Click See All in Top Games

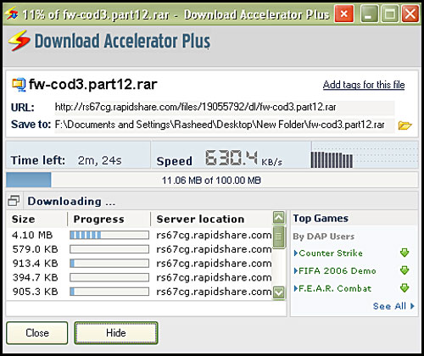(x=393, y=306)
